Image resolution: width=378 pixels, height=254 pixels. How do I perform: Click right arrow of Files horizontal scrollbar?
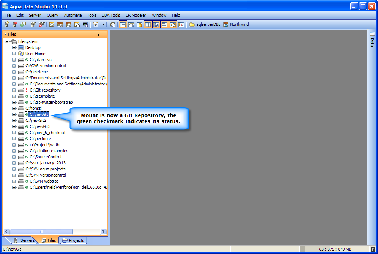click(x=103, y=232)
